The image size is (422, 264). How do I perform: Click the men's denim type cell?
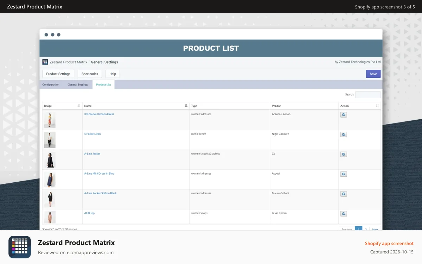[199, 134]
